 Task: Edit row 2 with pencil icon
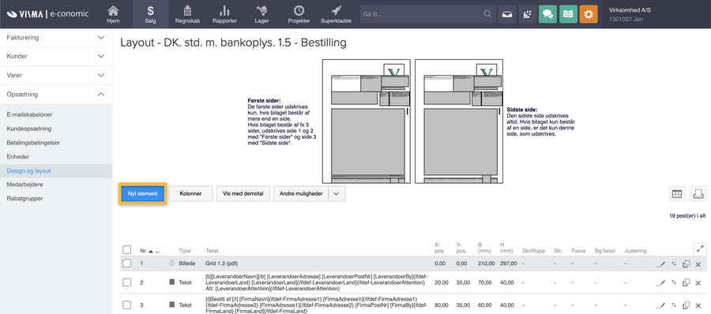click(660, 282)
